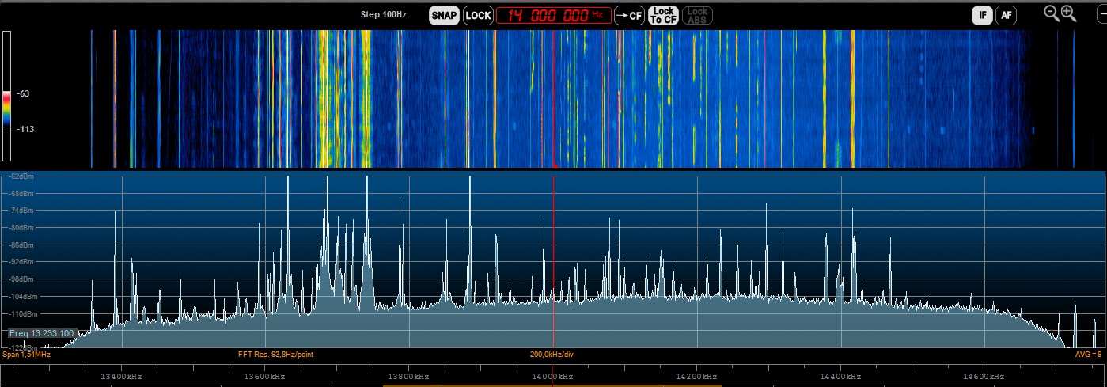Click the -113 waterfall level marker
The width and height of the screenshot is (1107, 387).
click(x=25, y=128)
